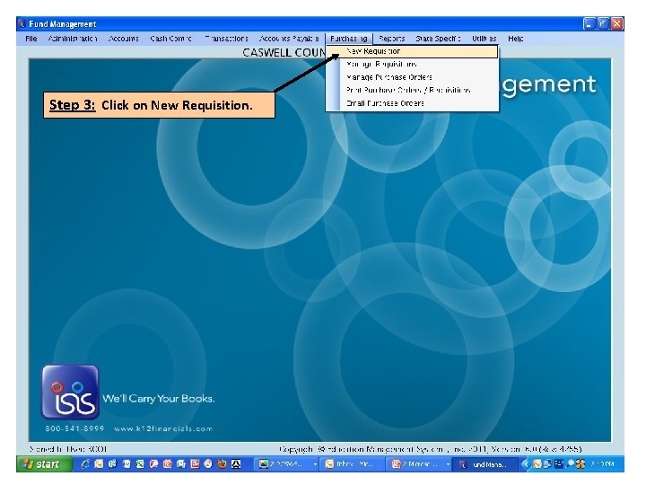Viewport: 646px width, 485px height.
Task: Select Print Purchase Orders / Requisitions entry
Action: tap(412, 90)
